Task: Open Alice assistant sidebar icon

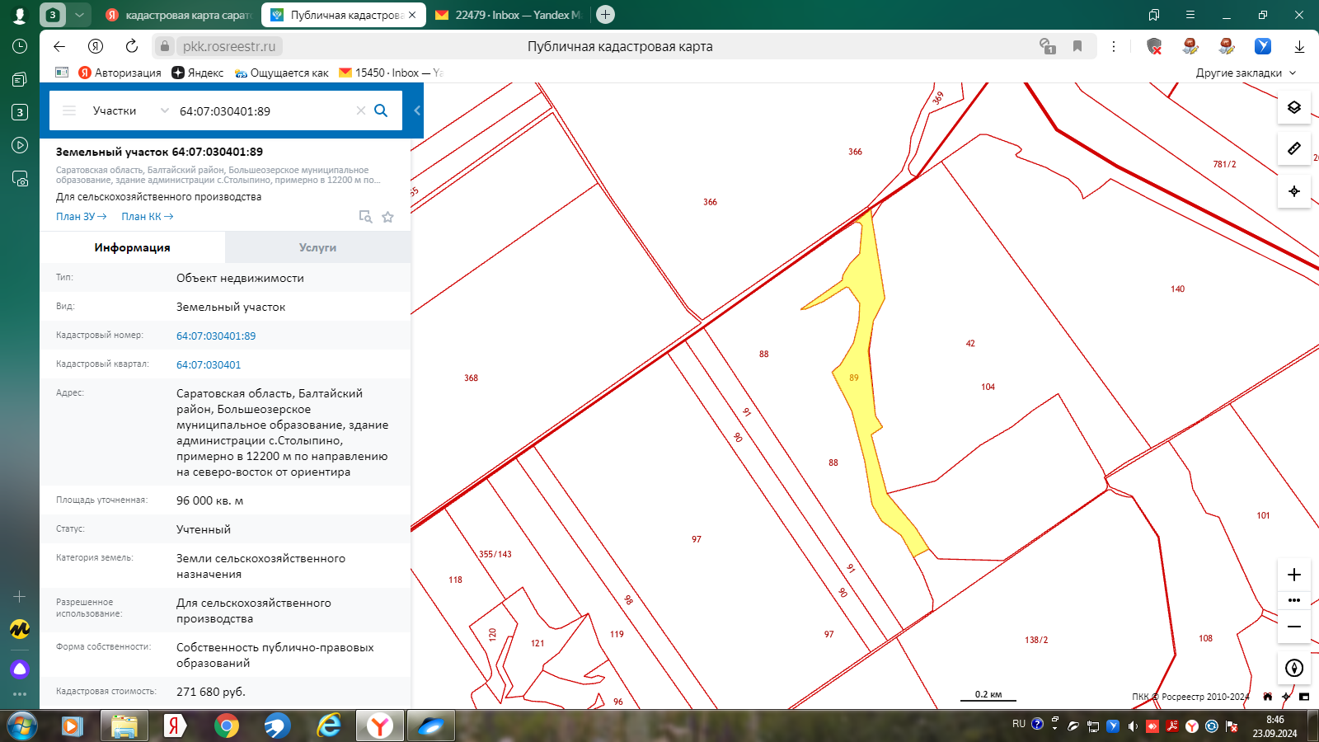Action: (x=20, y=669)
